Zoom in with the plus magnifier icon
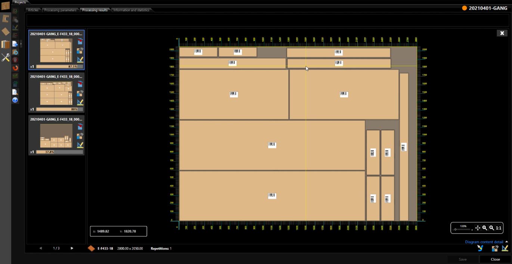The image size is (512, 264). pyautogui.click(x=485, y=228)
